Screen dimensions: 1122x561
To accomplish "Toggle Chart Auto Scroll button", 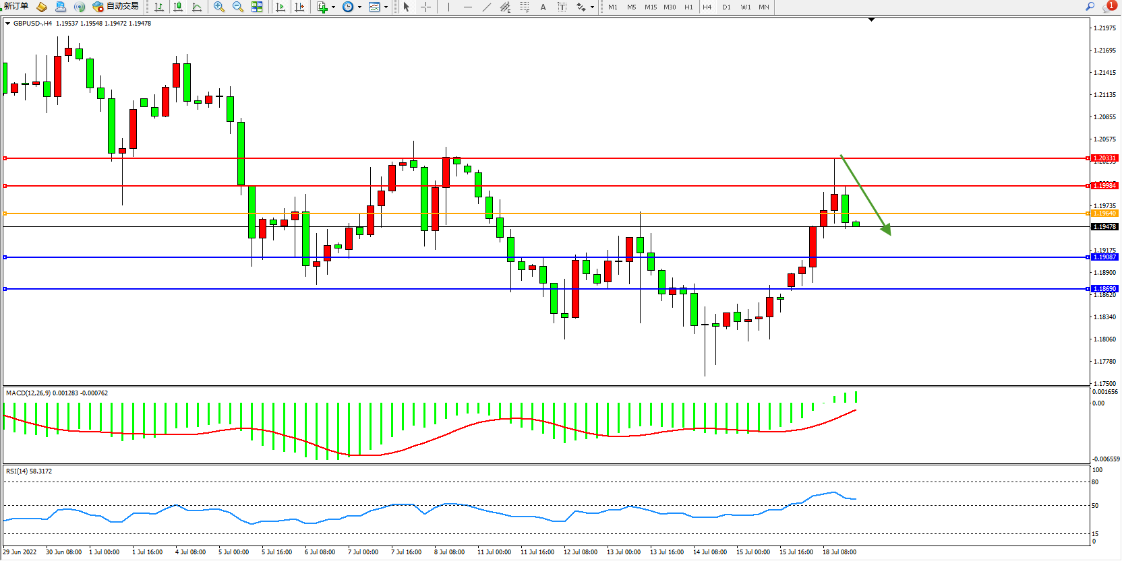I will pos(280,7).
